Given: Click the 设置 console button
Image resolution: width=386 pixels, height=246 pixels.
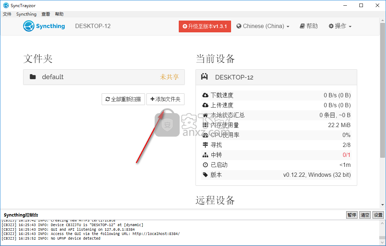Looking at the screenshot, I should 378,215.
